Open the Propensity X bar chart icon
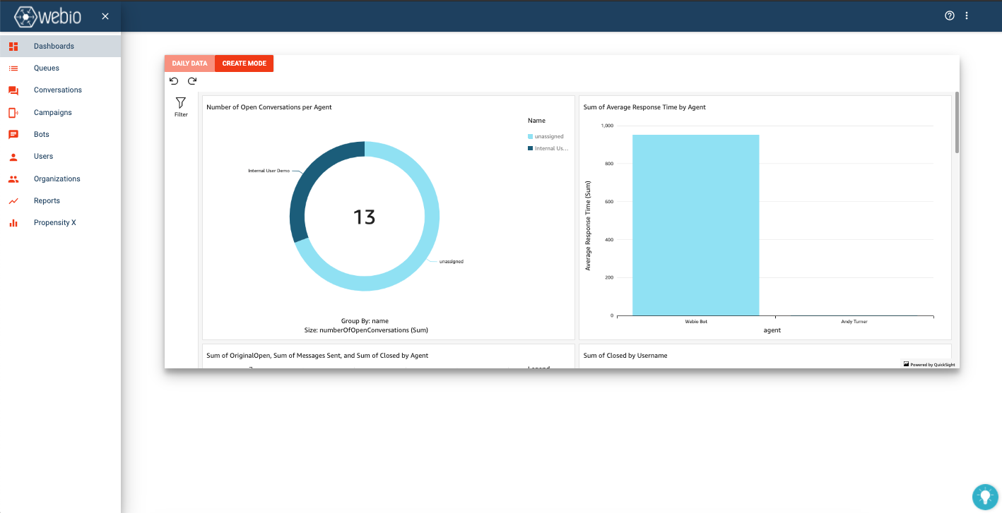Screen dimensions: 1002x513 click(13, 223)
